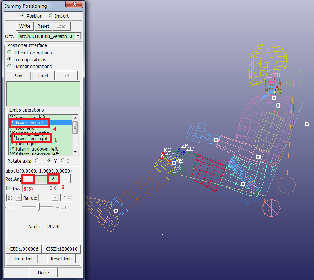Viewport: 314px width, 280px height.
Task: Click the plus button to increase rotation angle
Action: tap(65, 179)
